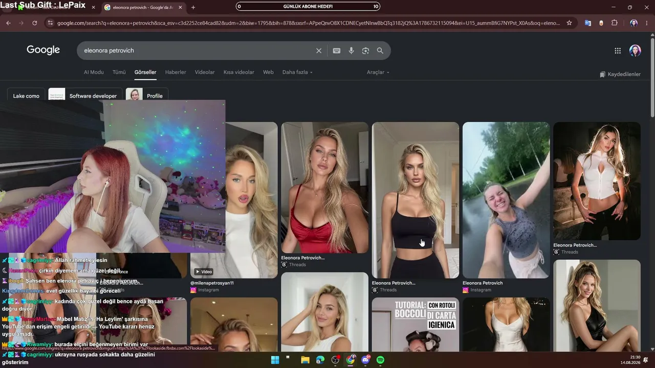Click the page vertical scrollbar

click(652, 77)
